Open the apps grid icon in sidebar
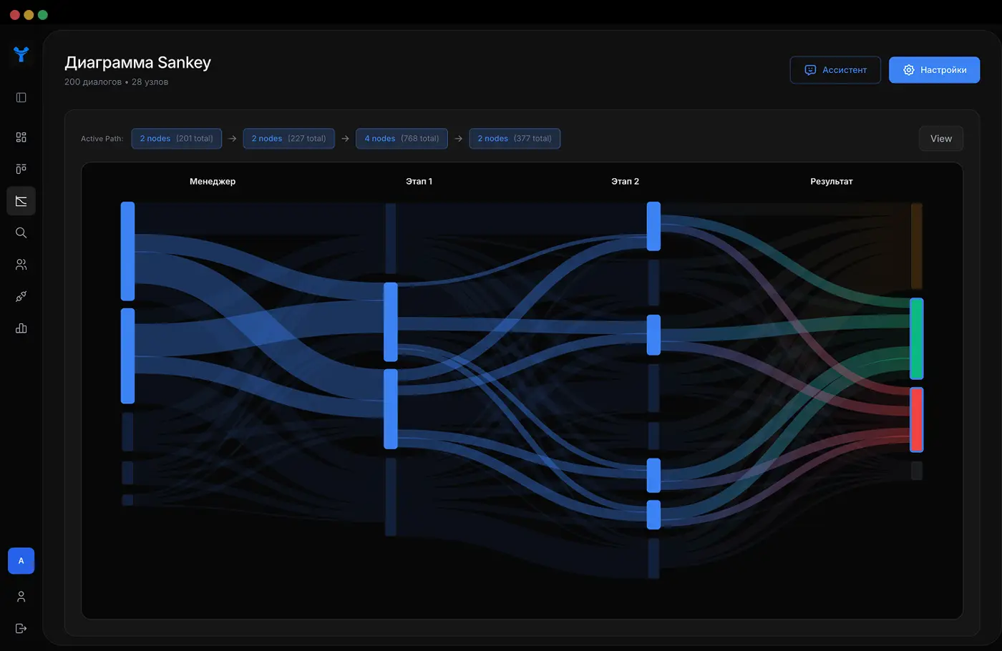Image resolution: width=1002 pixels, height=651 pixels. point(21,136)
